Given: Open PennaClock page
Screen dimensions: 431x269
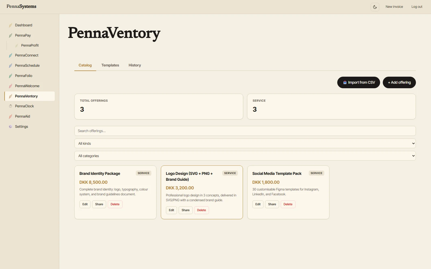Looking at the screenshot, I should 30,106.
